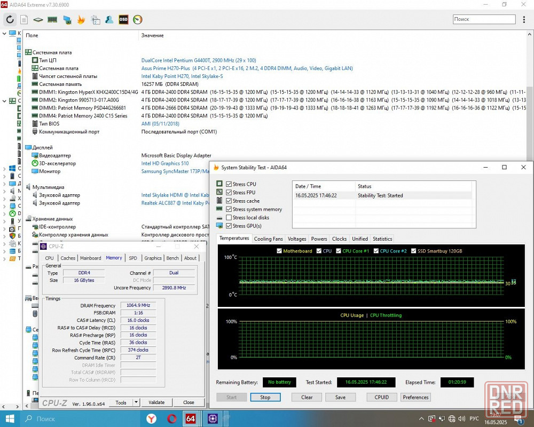Open Opera browser from taskbar
Image resolution: width=534 pixels, height=427 pixels.
click(171, 418)
